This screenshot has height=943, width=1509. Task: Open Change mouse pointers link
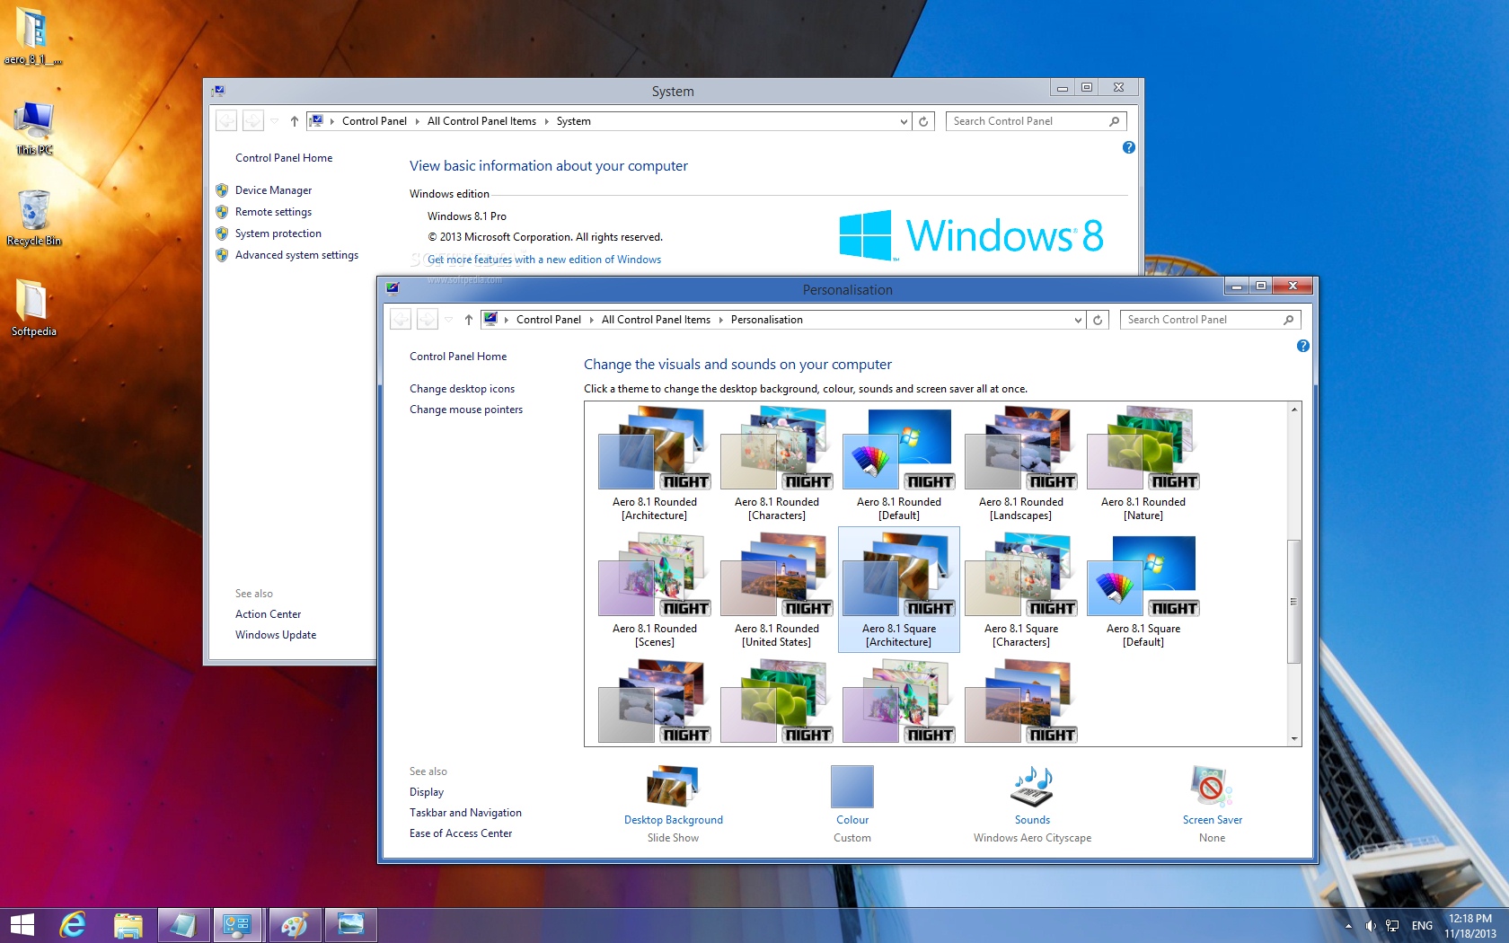(465, 410)
